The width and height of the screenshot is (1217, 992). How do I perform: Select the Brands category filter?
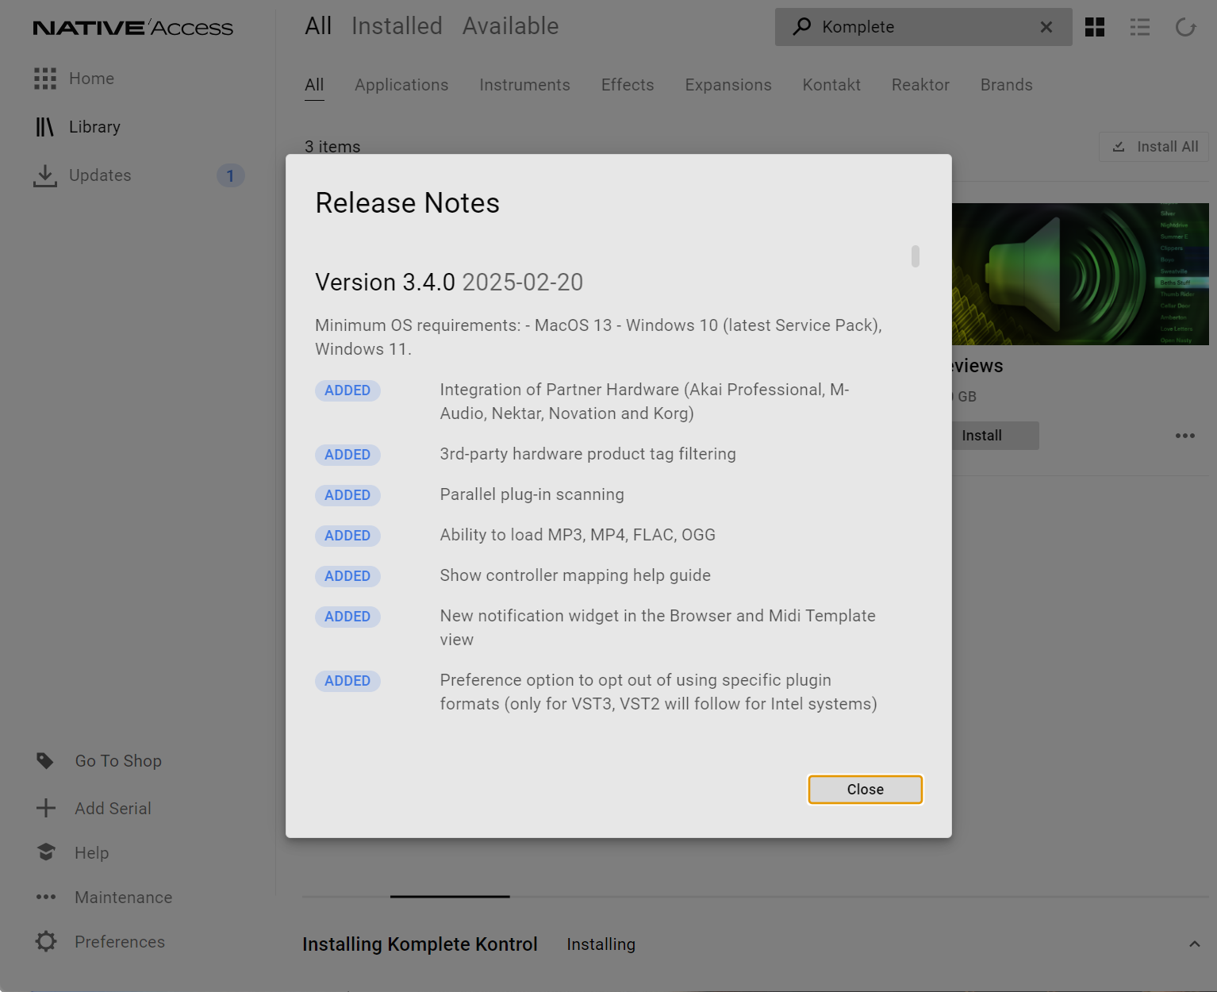point(1006,85)
